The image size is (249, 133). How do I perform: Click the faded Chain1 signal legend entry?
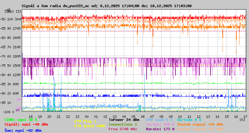tap(200, 129)
